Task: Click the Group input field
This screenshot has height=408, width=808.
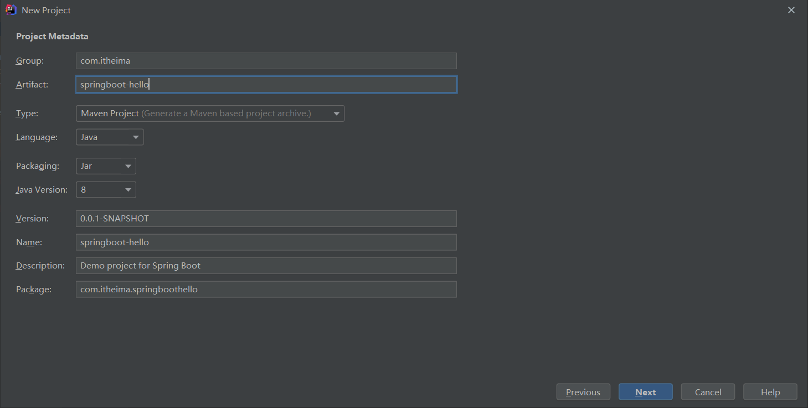Action: pyautogui.click(x=266, y=61)
